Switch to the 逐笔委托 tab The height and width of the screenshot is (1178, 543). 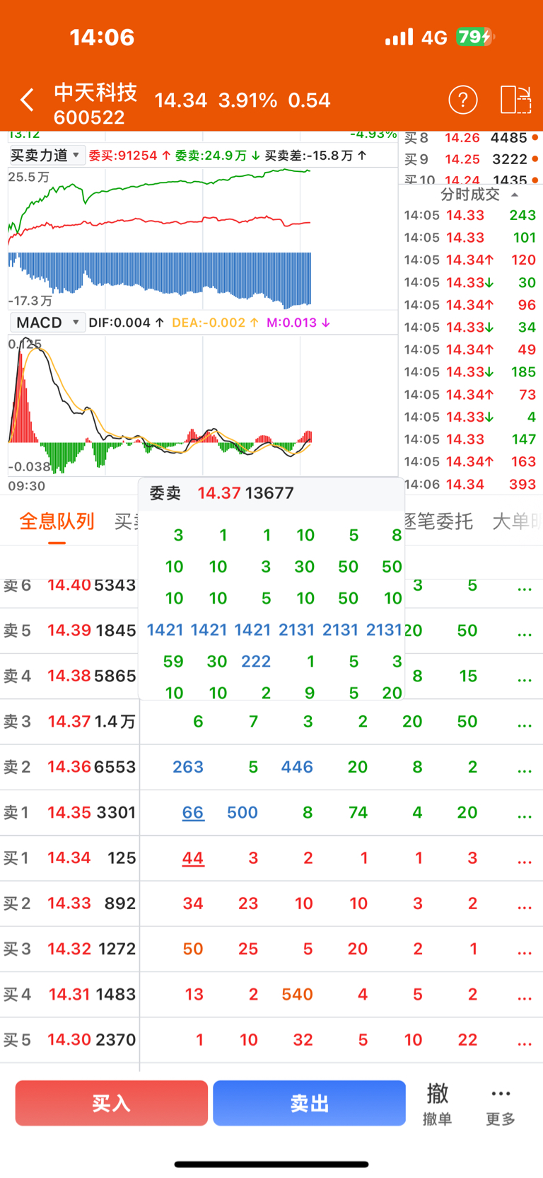(438, 521)
